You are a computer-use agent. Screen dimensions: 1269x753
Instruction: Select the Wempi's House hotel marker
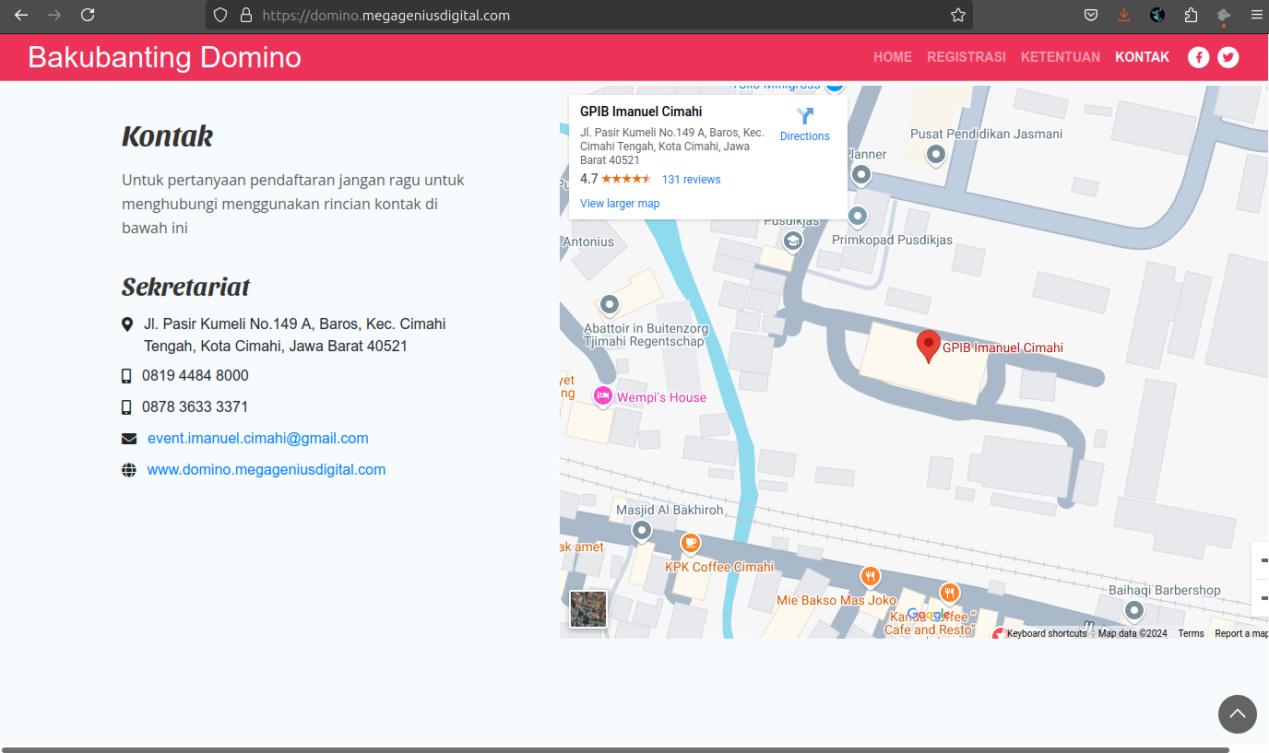point(603,396)
